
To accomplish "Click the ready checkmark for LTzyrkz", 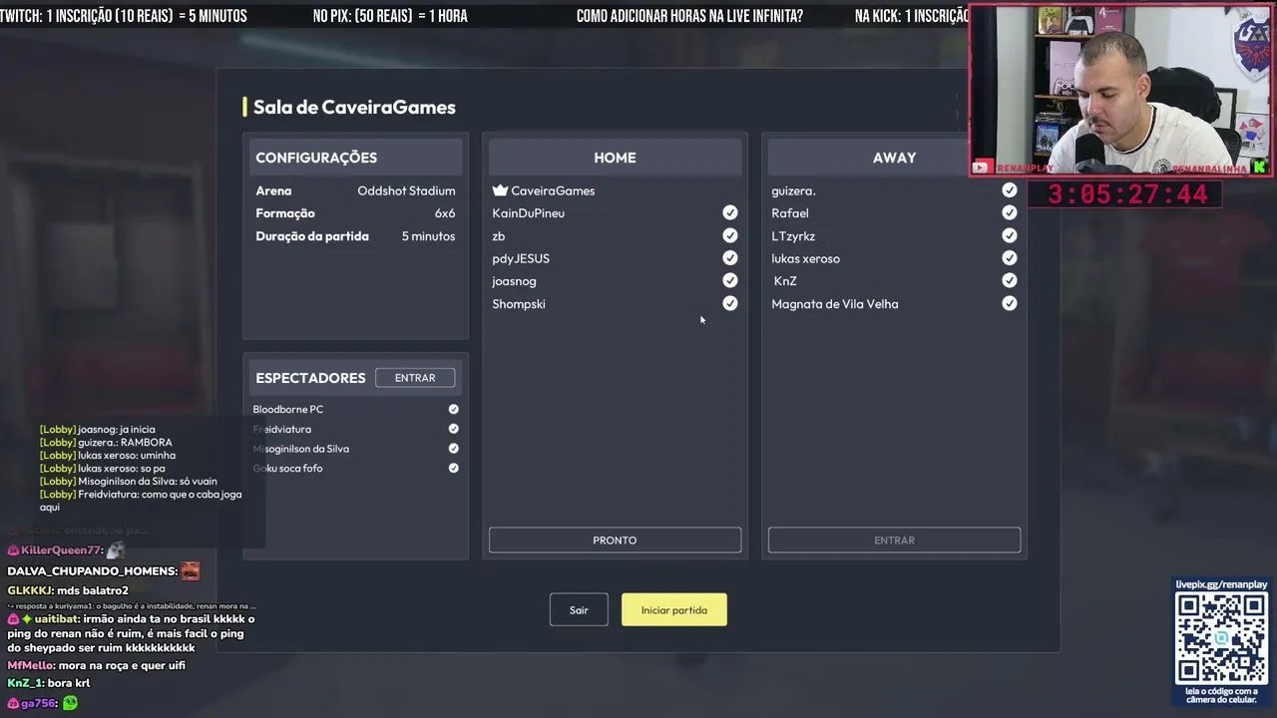I will pos(1010,235).
